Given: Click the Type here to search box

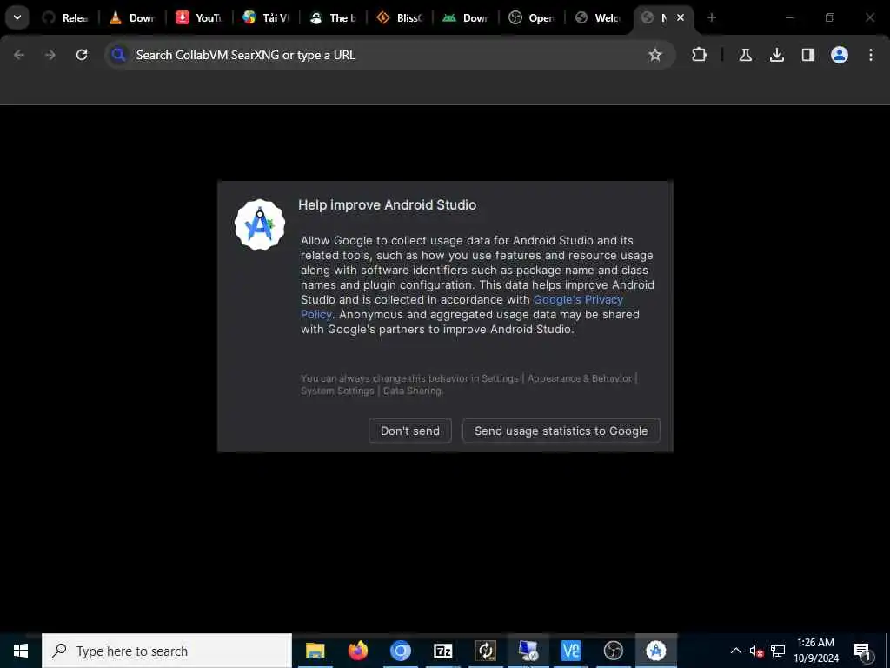Looking at the screenshot, I should (167, 651).
